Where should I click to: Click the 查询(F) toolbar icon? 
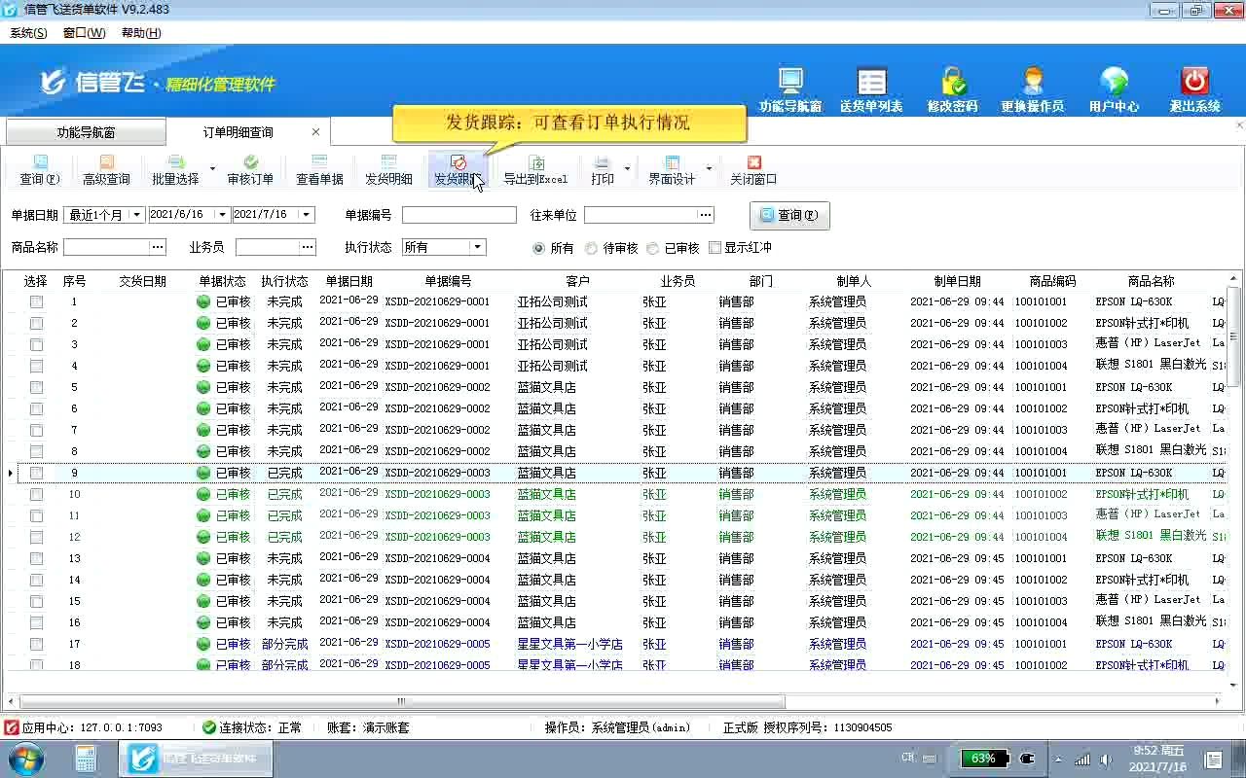[40, 170]
